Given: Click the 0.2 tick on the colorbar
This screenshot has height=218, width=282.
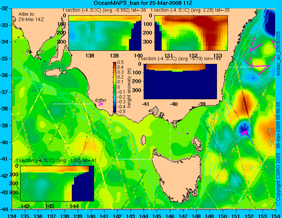Looking at the screenshot, I should (120, 77).
